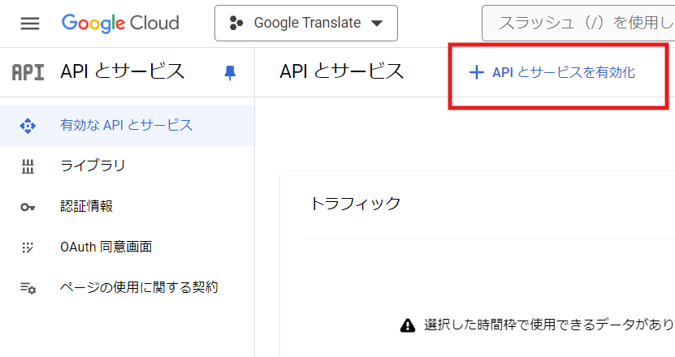Screen dimensions: 675x357
Task: Open the hamburger navigation menu
Action: pyautogui.click(x=30, y=24)
